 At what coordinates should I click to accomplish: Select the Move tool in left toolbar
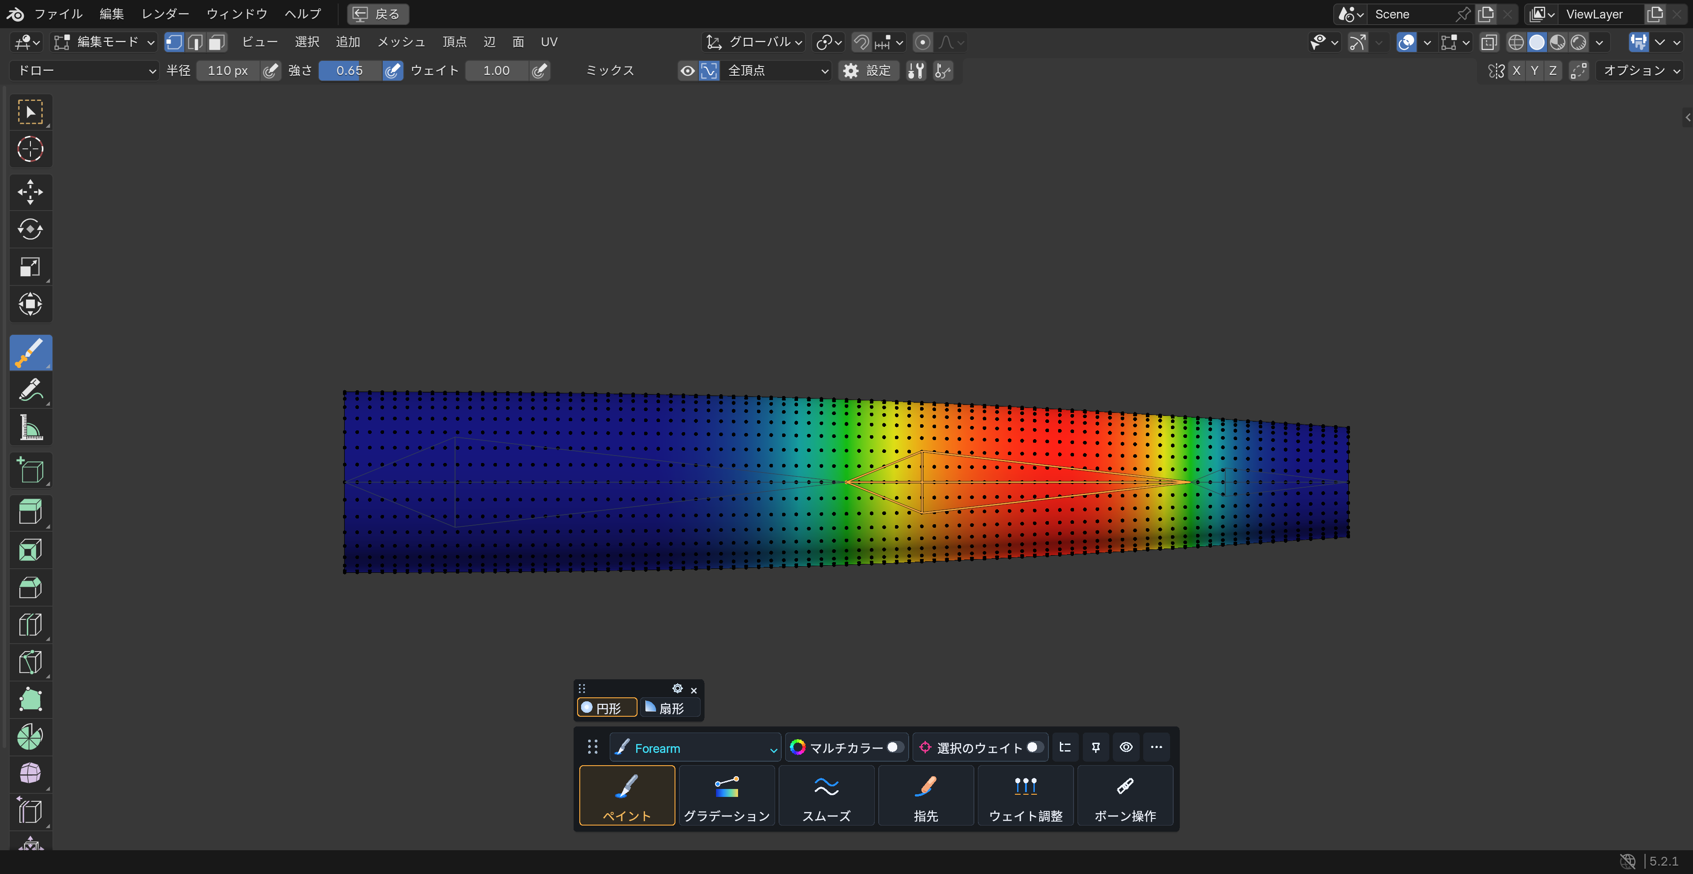point(30,192)
